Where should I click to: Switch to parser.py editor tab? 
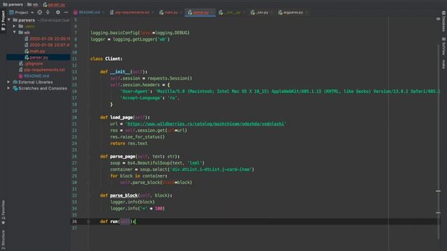click(x=200, y=13)
